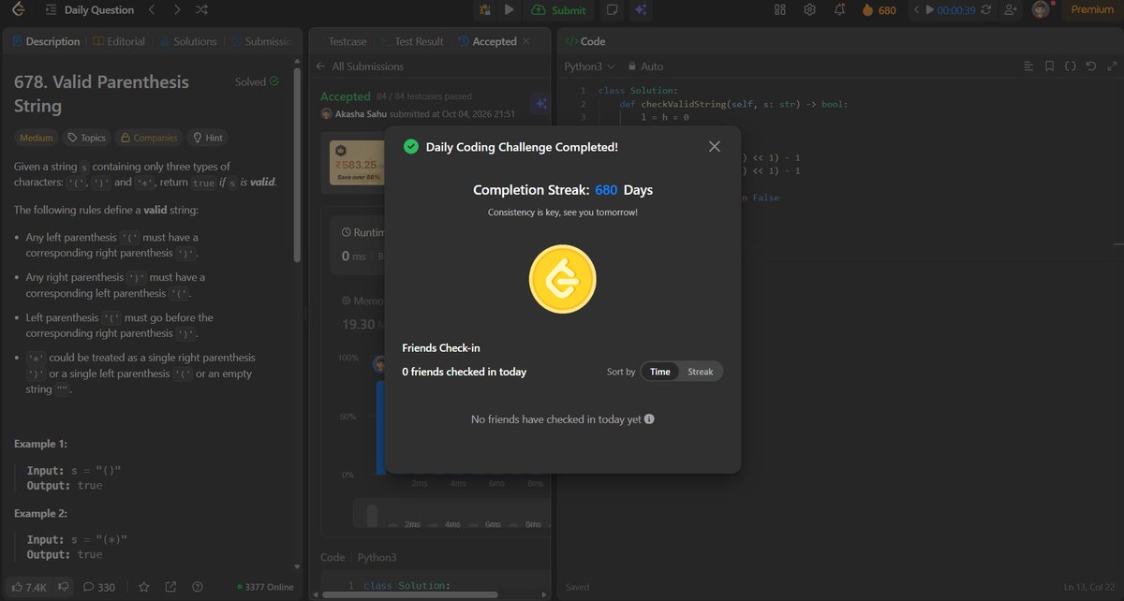Screen dimensions: 1124x601
Task: Open the help question mark icon
Action: pyautogui.click(x=198, y=587)
